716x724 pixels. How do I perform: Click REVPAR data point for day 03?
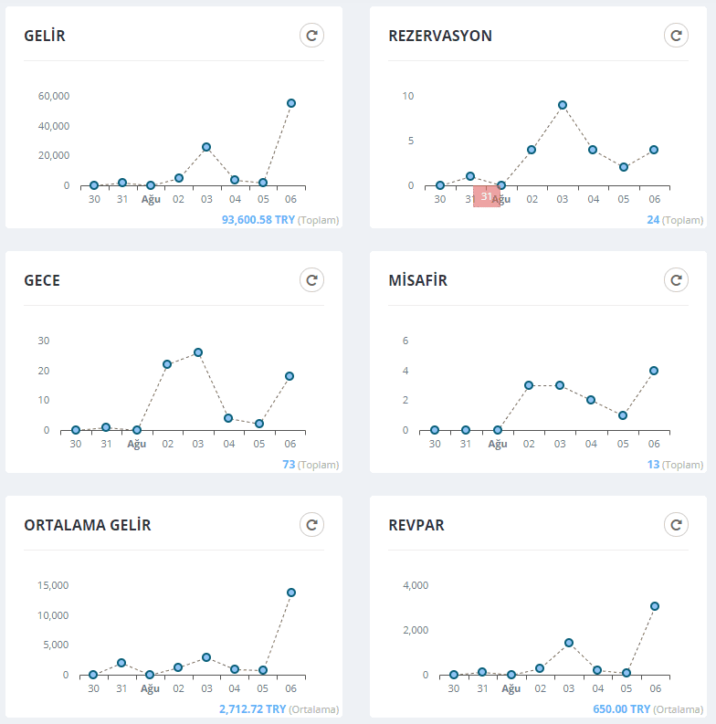(569, 643)
